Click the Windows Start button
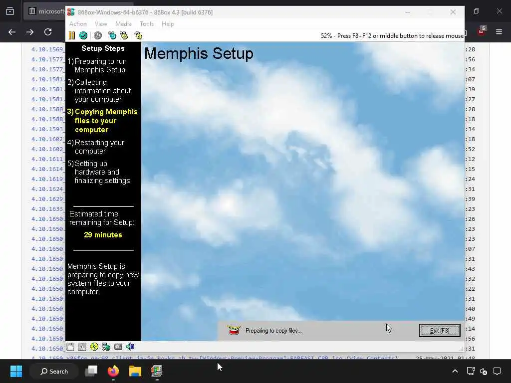Screen dimensions: 511x383 pyautogui.click(x=16, y=371)
